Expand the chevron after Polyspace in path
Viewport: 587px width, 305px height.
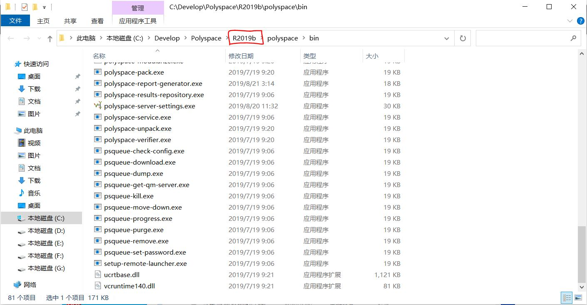227,38
